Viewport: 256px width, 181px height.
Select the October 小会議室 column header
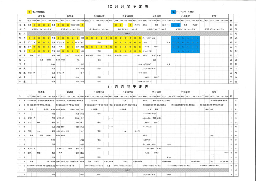click(x=185, y=16)
